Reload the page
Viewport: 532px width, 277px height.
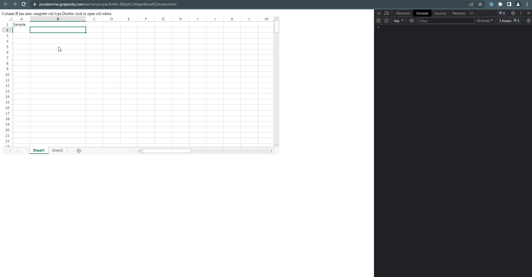24,4
